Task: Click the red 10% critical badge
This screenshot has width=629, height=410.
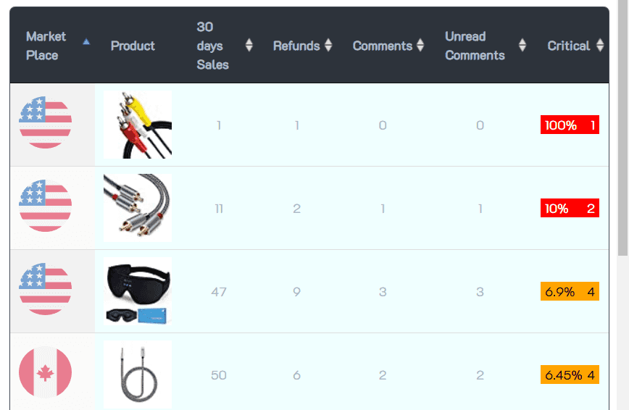Action: point(570,209)
